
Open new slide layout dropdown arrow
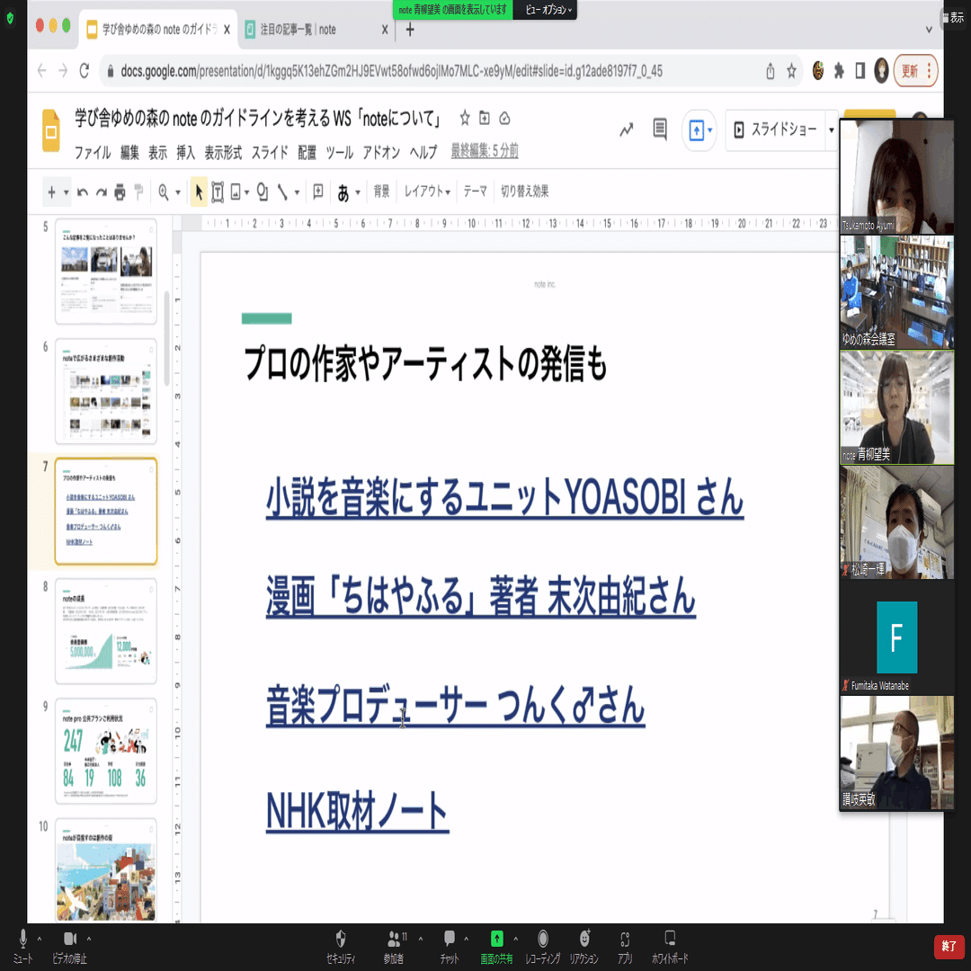click(66, 192)
